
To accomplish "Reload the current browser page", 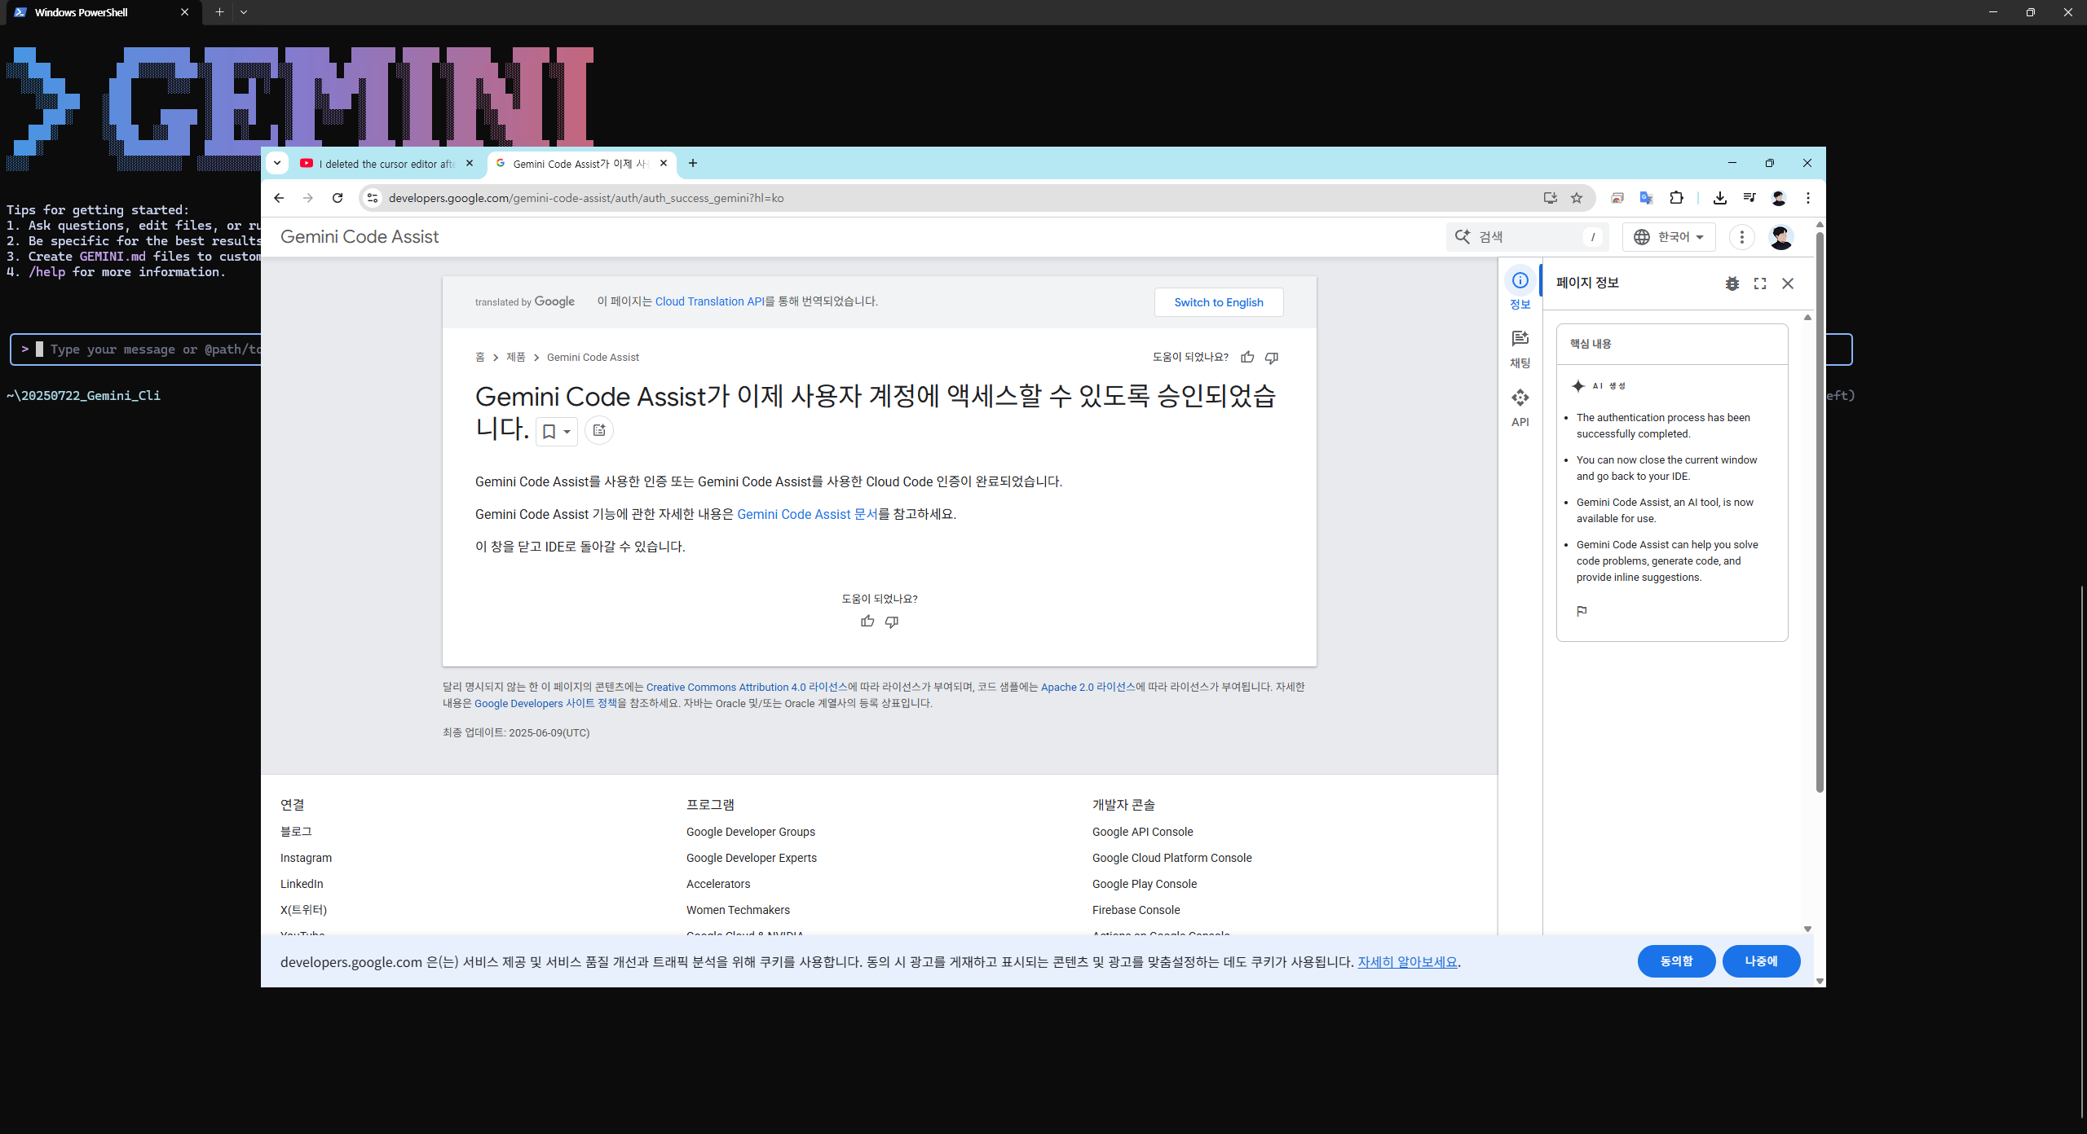I will tap(338, 198).
